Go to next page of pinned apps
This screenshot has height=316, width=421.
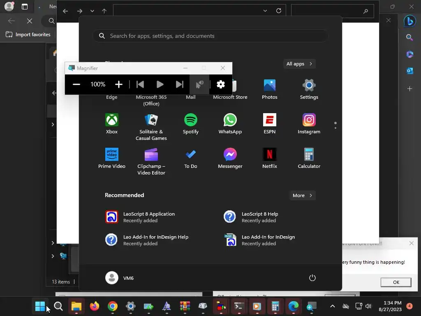[335, 128]
